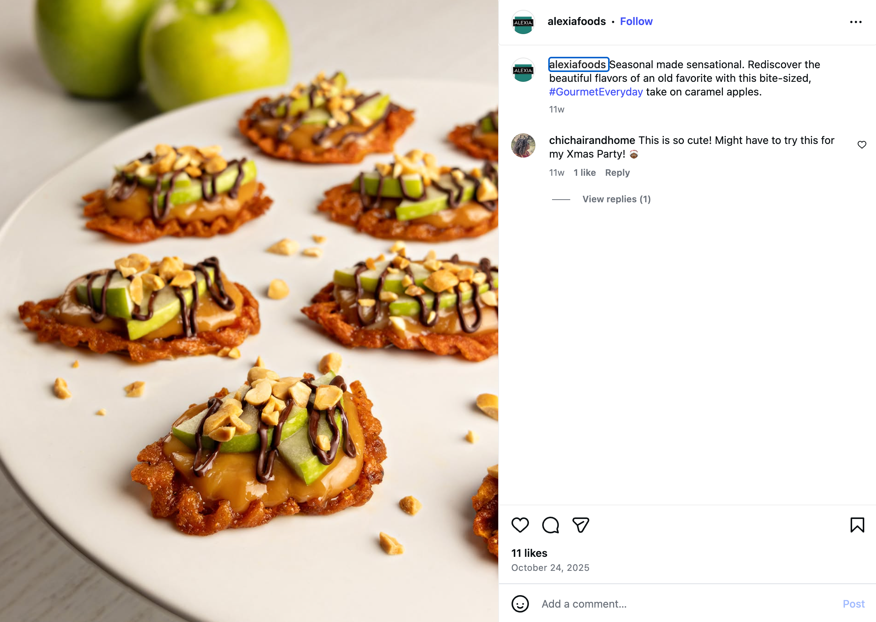876x622 pixels.
Task: Follow the alexiafoods account
Action: (636, 22)
